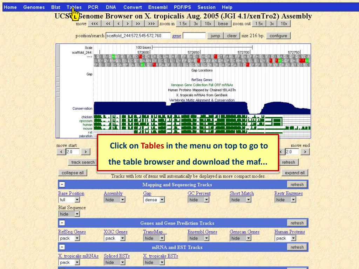Click the move end right arrow
The width and height of the screenshot is (359, 269).
pos(305,152)
